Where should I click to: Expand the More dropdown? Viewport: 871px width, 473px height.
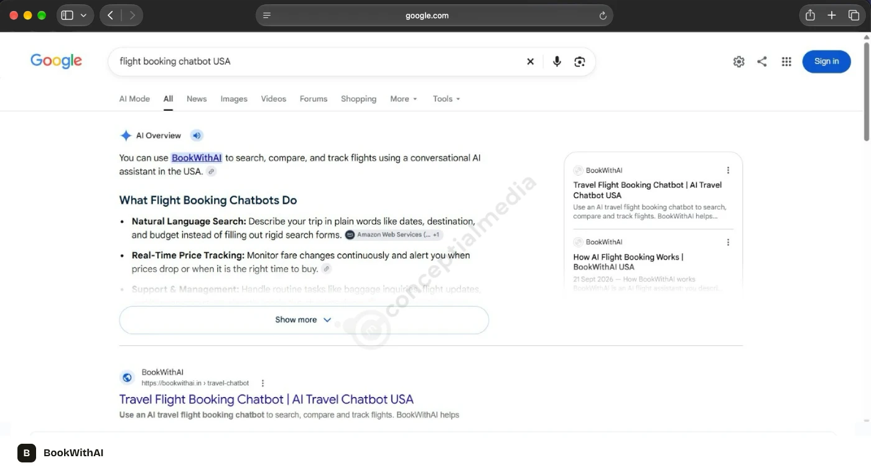404,98
